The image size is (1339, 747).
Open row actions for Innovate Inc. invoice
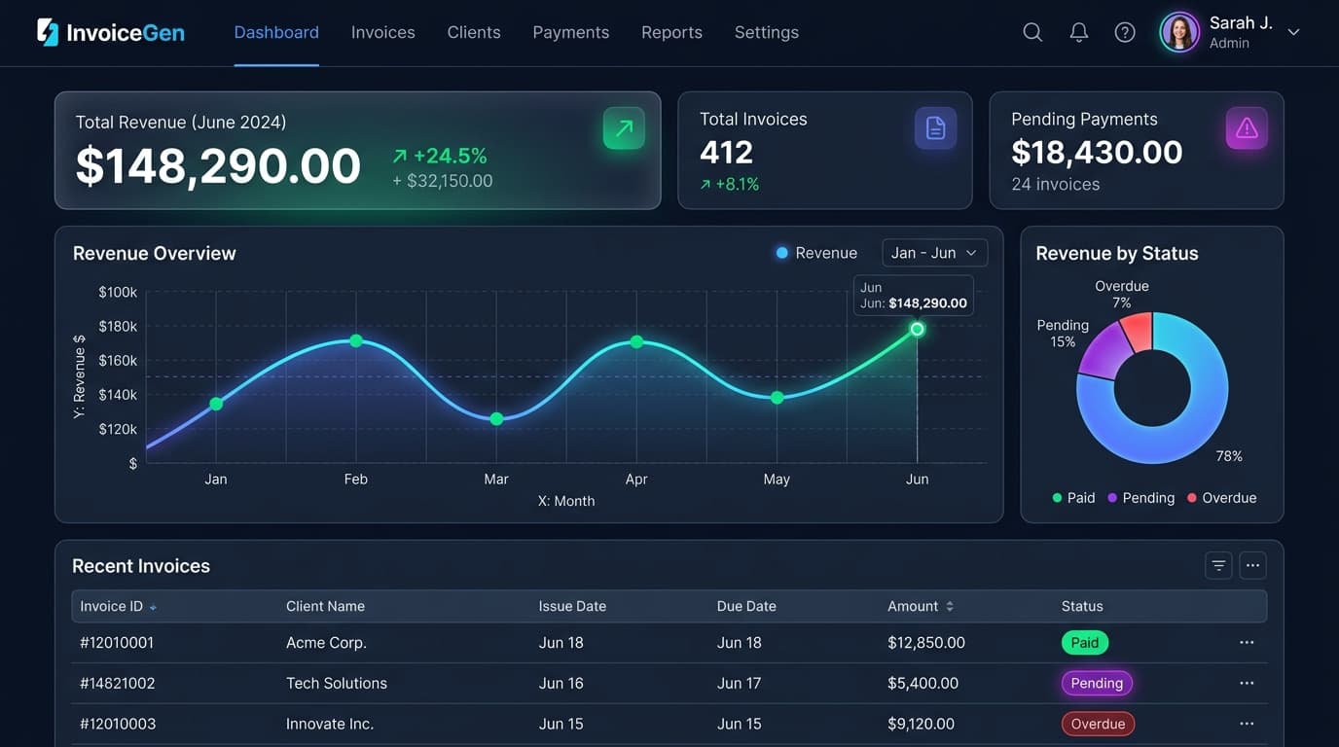pyautogui.click(x=1247, y=724)
